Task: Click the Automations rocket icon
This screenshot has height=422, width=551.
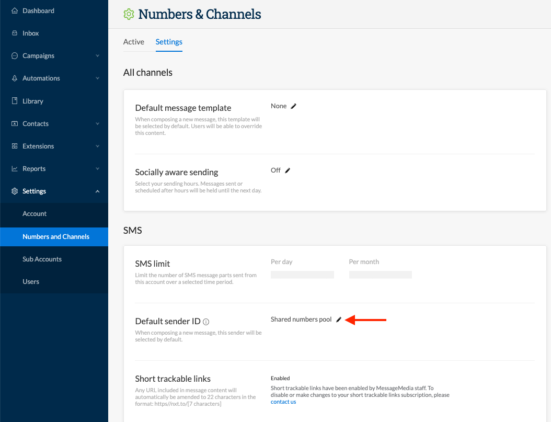Action: pos(15,78)
